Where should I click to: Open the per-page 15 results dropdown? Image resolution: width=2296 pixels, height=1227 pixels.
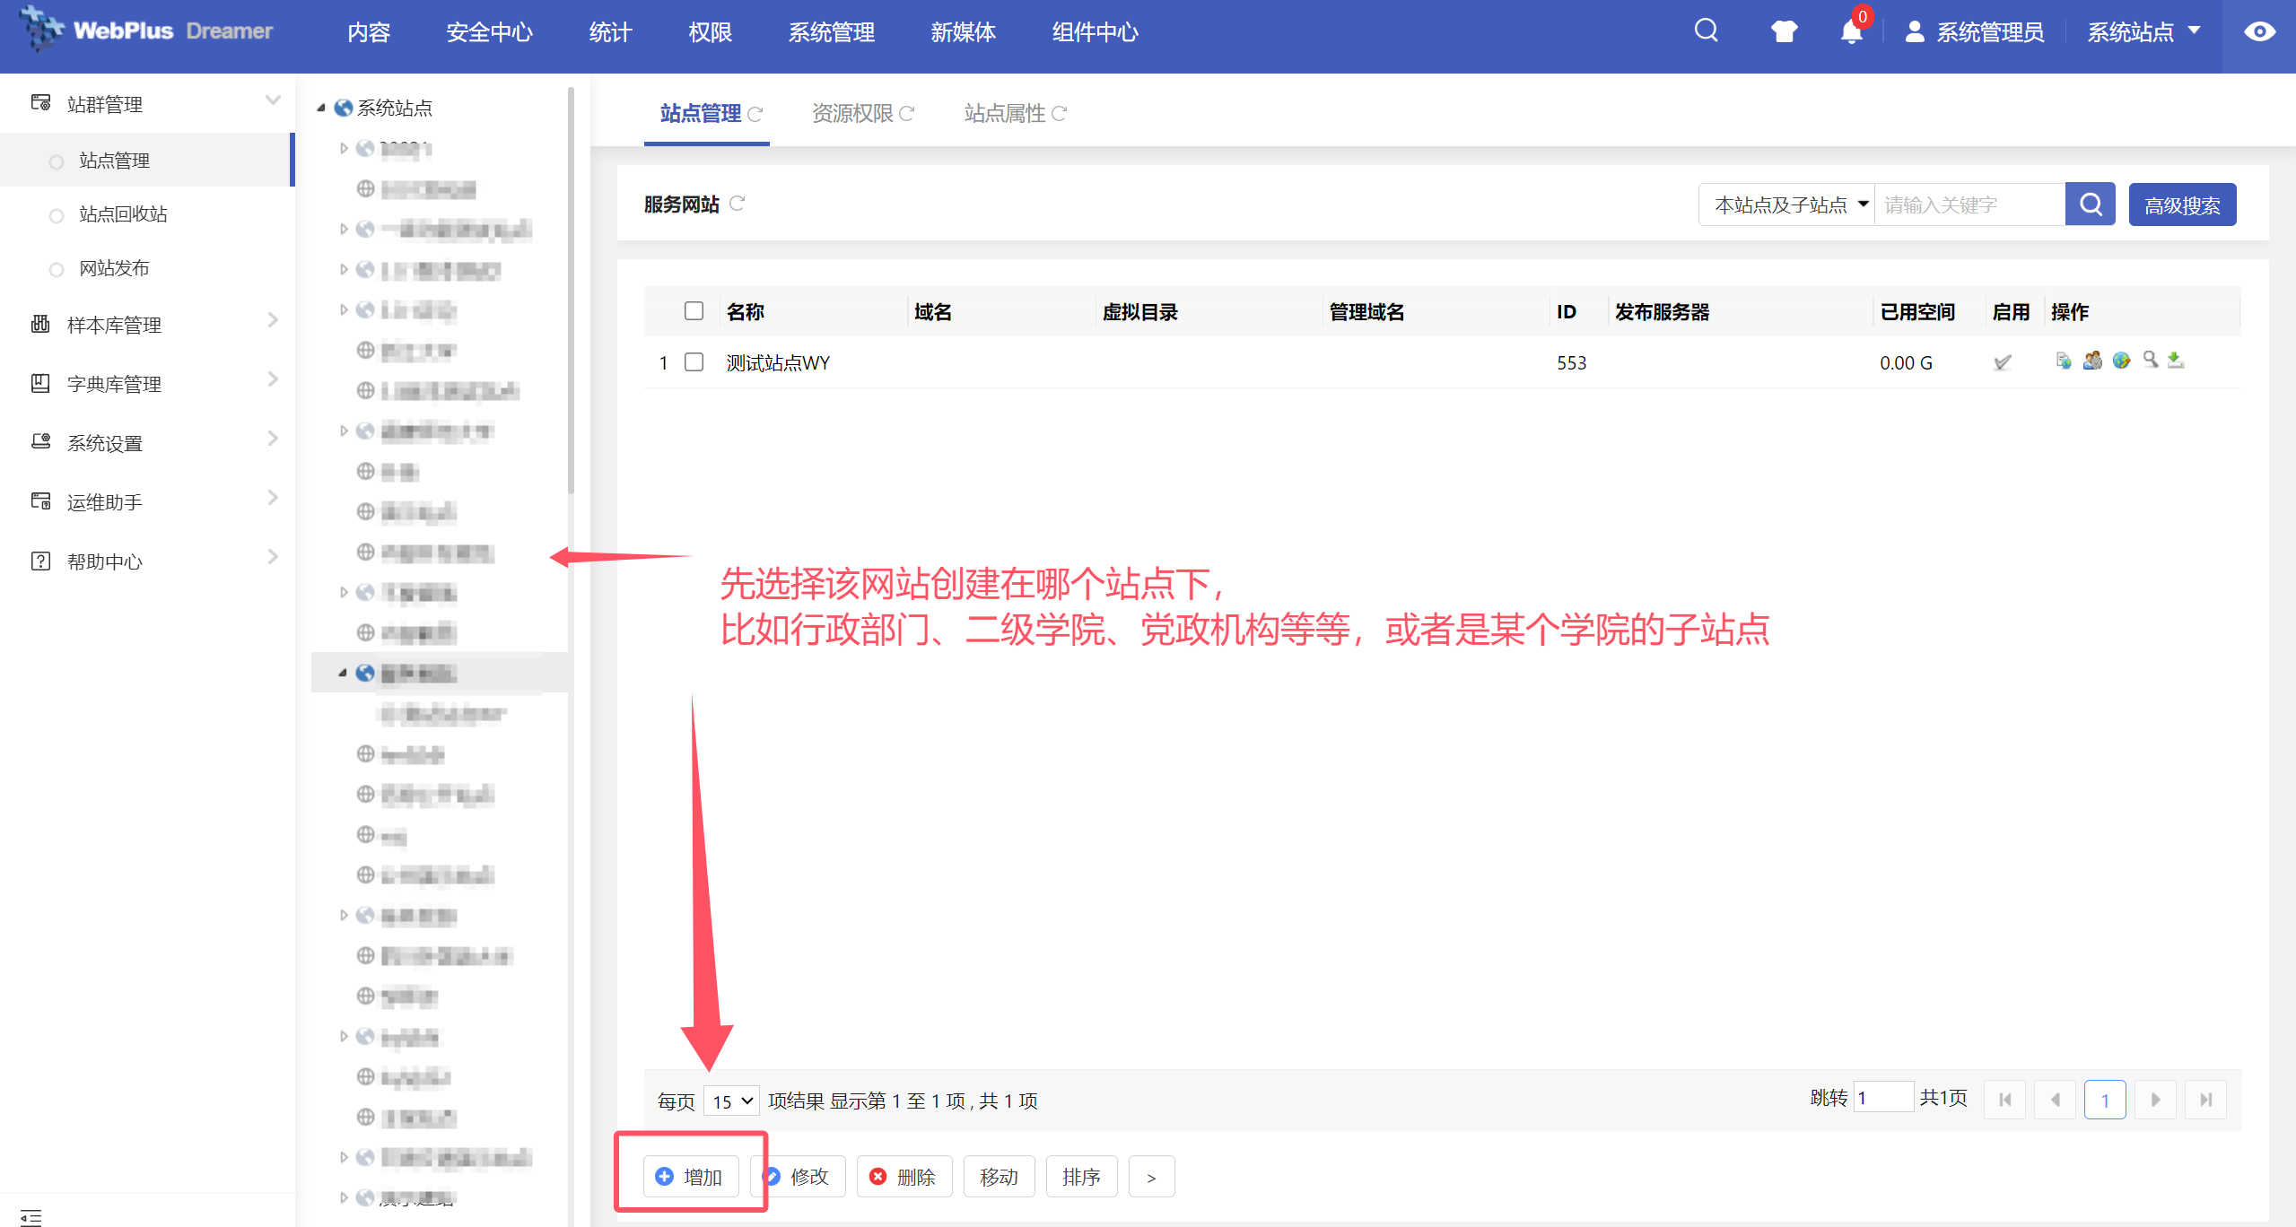tap(731, 1101)
